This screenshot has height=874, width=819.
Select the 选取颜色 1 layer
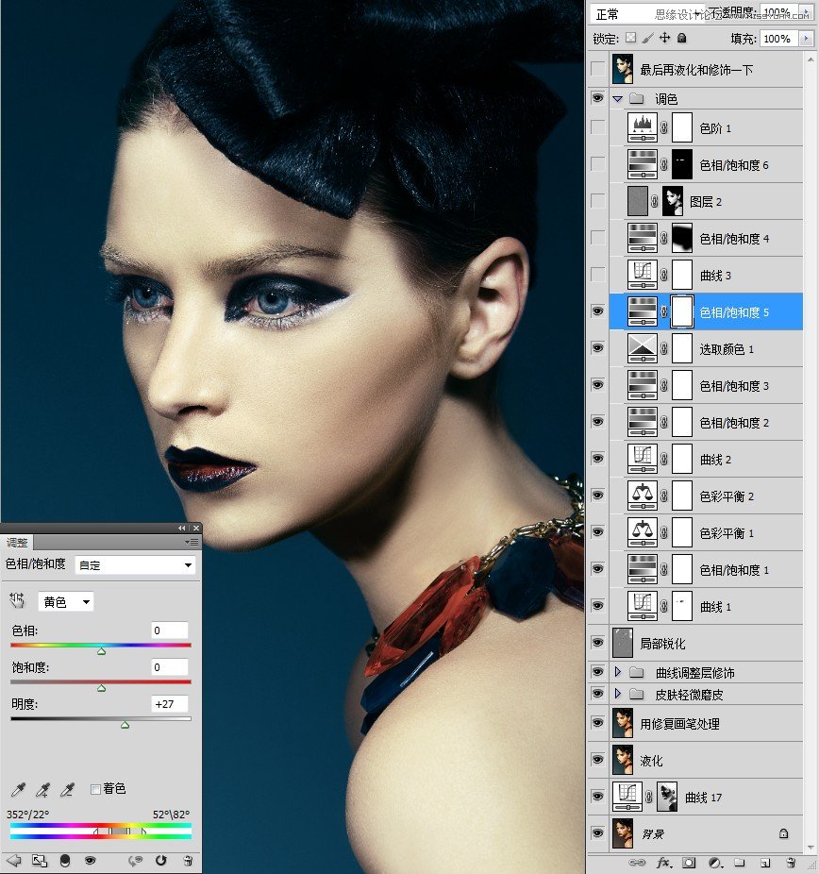[x=725, y=349]
